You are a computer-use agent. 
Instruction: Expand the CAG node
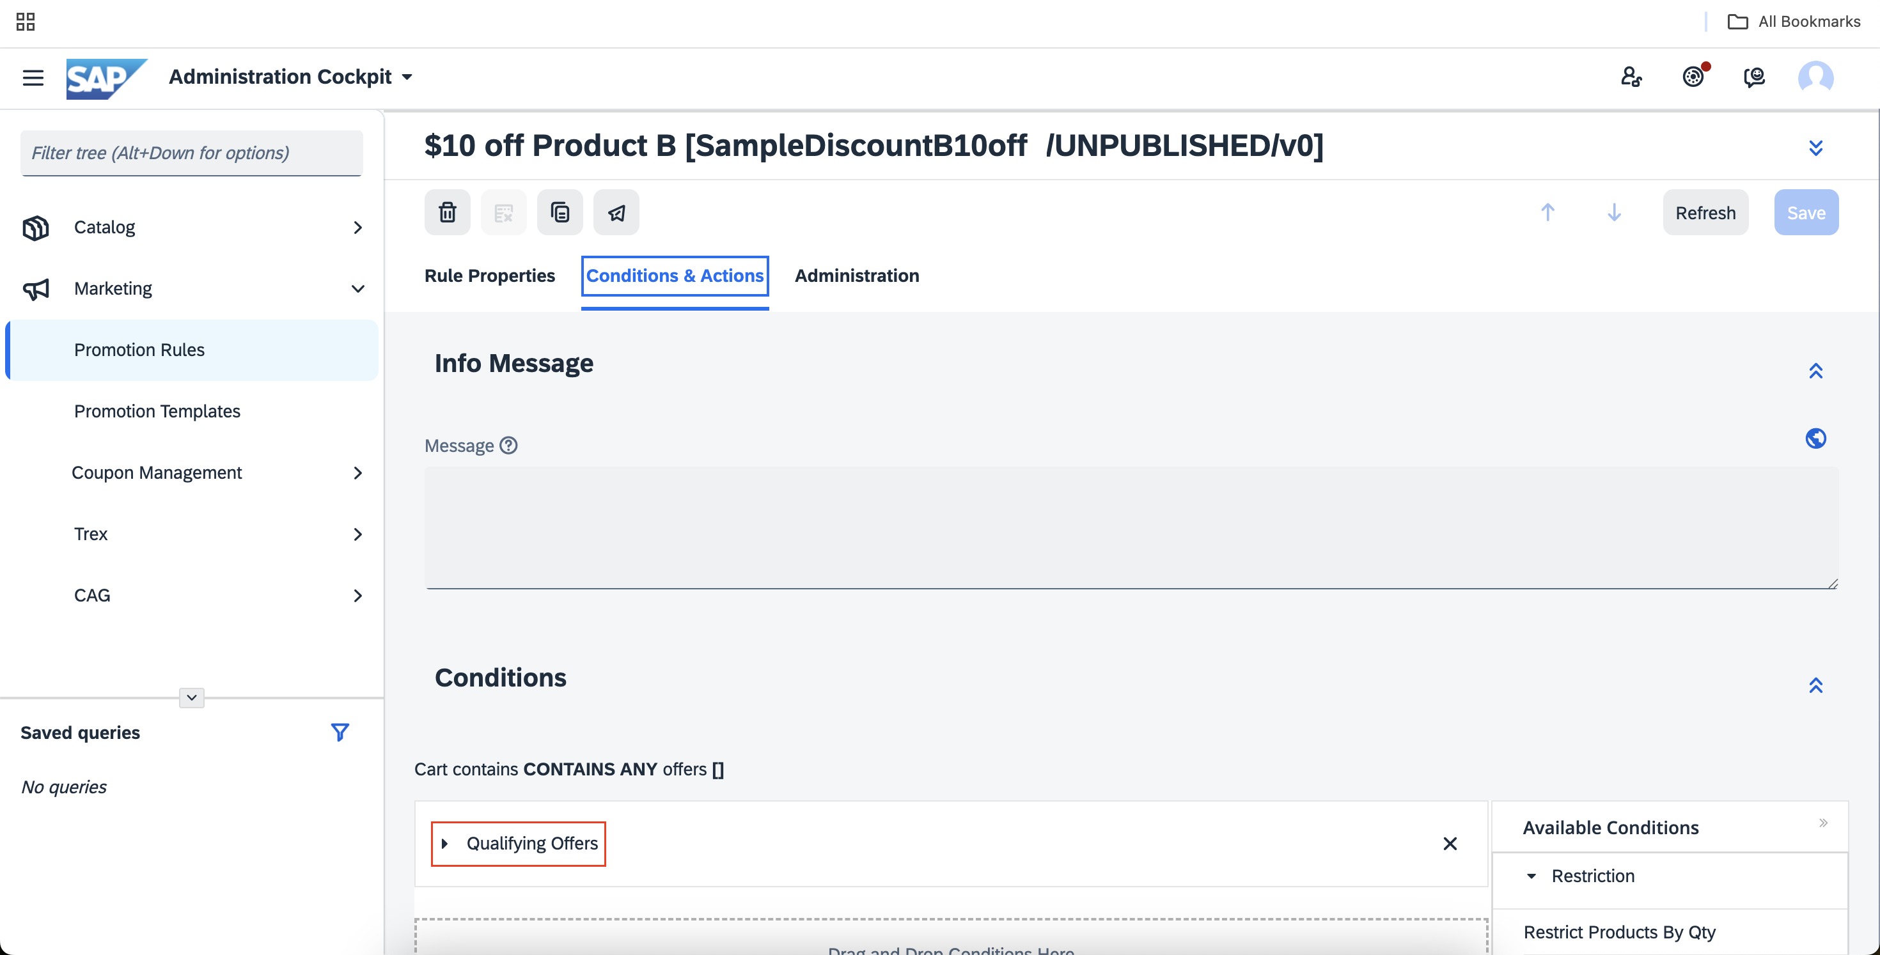pyautogui.click(x=357, y=595)
